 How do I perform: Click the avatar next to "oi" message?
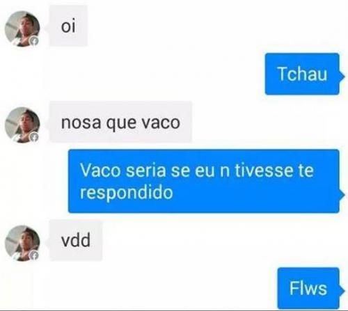(x=22, y=29)
